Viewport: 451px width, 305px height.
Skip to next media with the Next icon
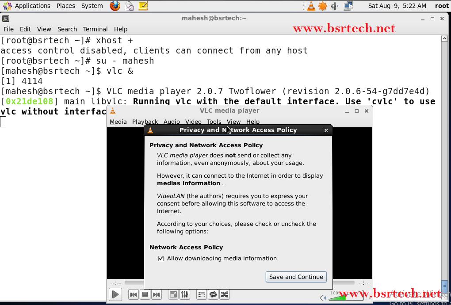156,294
